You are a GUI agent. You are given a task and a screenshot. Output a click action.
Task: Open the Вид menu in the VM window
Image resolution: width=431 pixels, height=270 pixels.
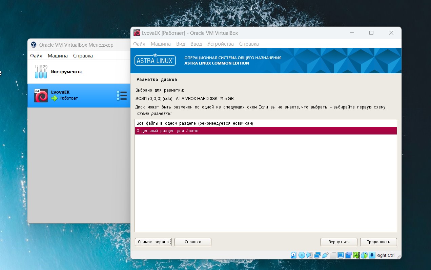pos(181,44)
